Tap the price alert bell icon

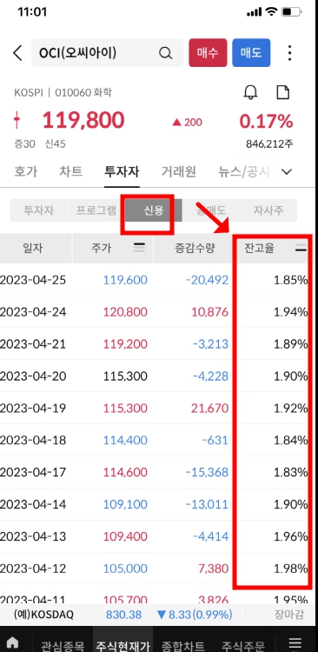point(250,92)
